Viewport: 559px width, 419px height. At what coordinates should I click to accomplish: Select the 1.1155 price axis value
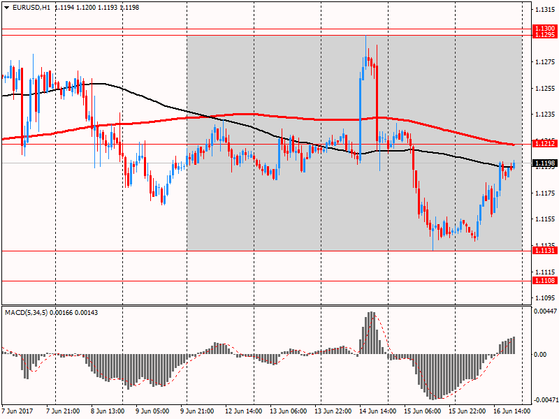tap(545, 219)
